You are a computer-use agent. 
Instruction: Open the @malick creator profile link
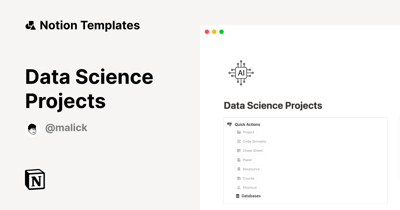[66, 128]
